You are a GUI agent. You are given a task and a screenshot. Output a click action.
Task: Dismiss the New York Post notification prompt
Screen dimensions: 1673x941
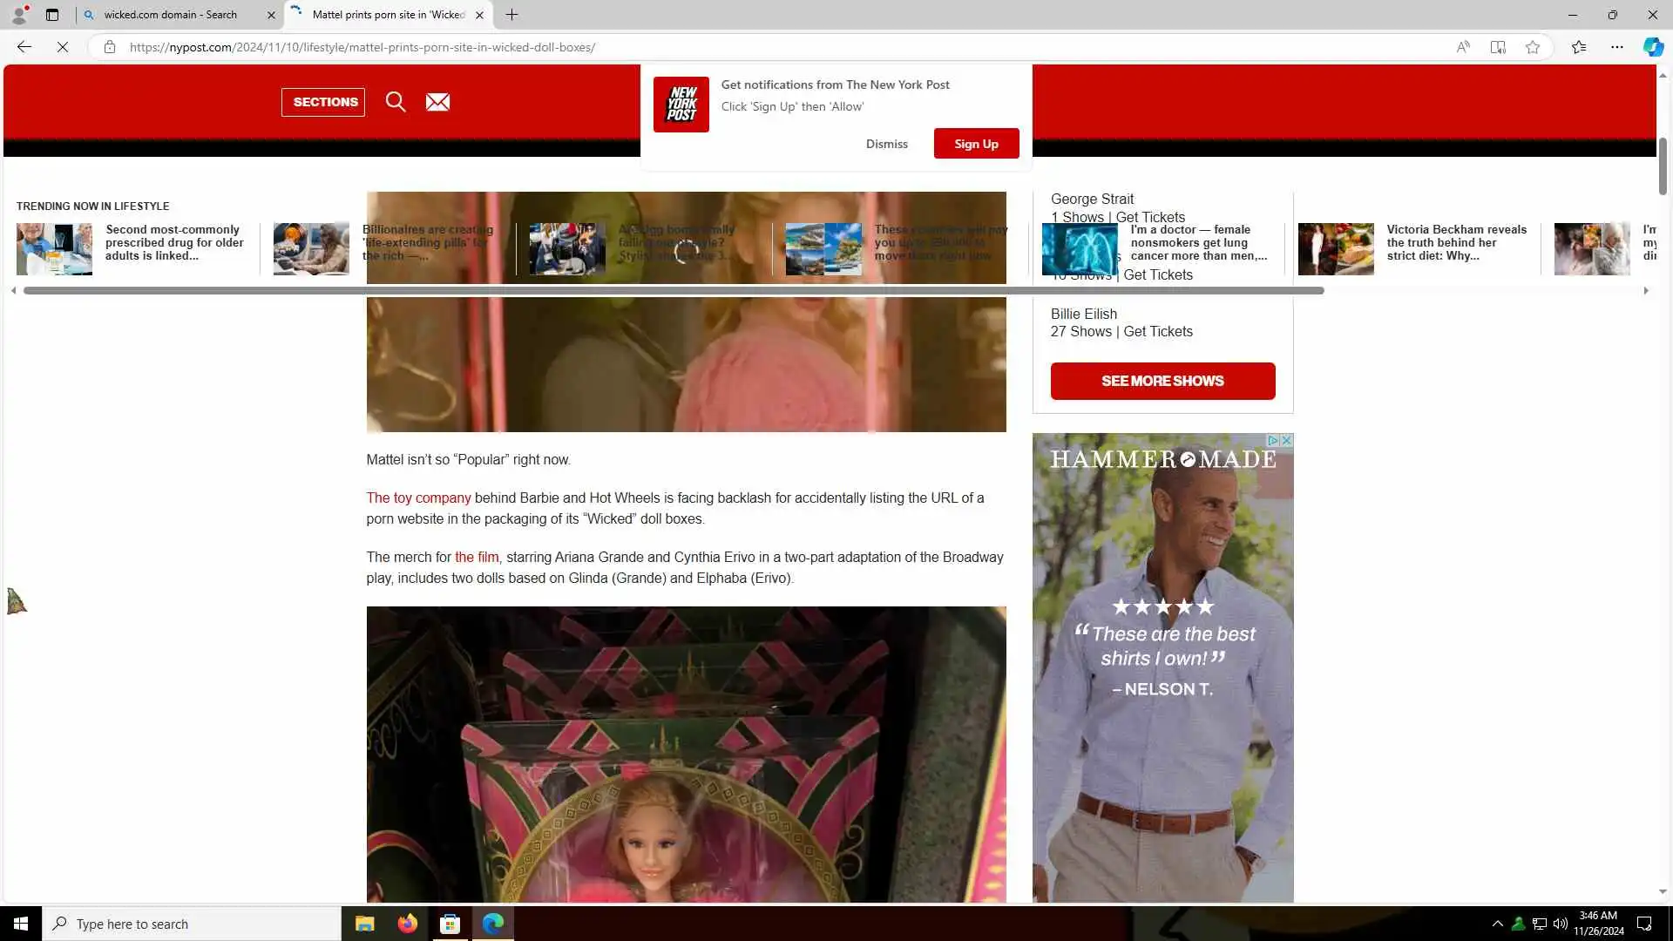coord(886,144)
